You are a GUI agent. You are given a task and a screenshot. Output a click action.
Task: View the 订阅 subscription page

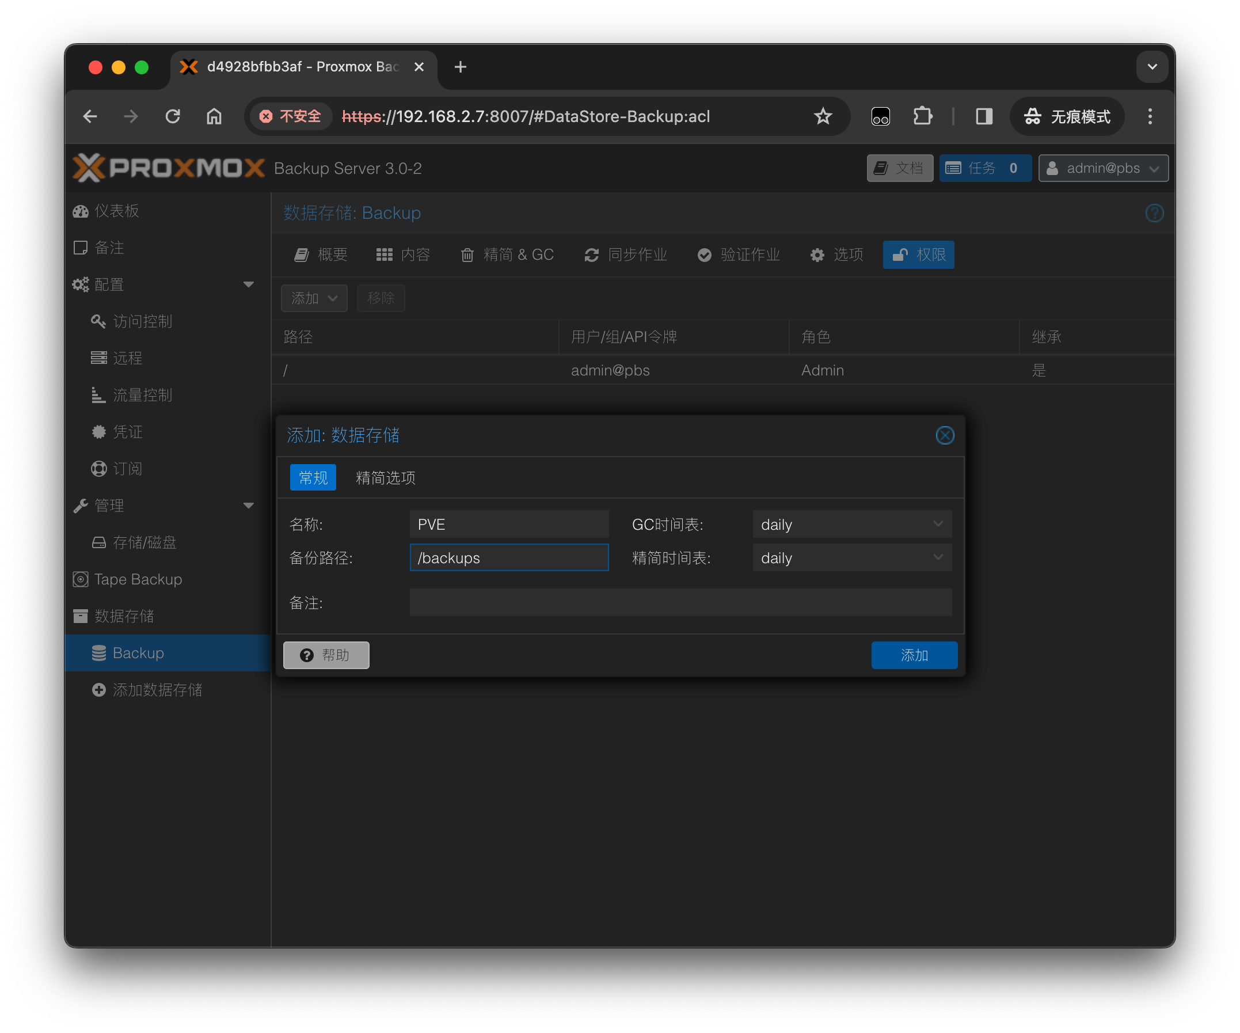click(128, 468)
